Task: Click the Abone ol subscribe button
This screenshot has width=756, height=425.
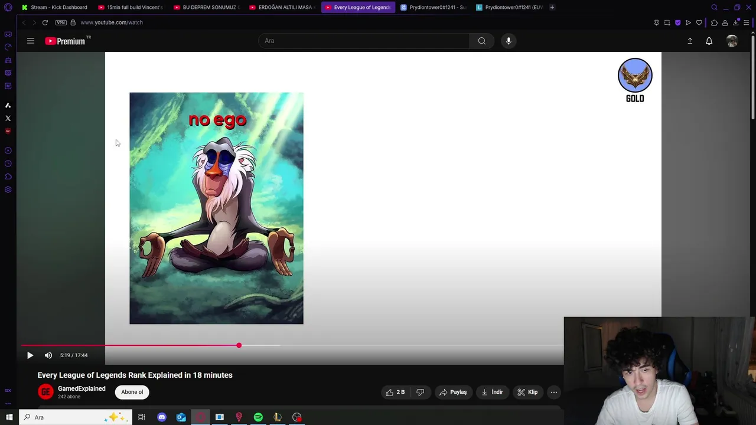Action: pos(132,392)
